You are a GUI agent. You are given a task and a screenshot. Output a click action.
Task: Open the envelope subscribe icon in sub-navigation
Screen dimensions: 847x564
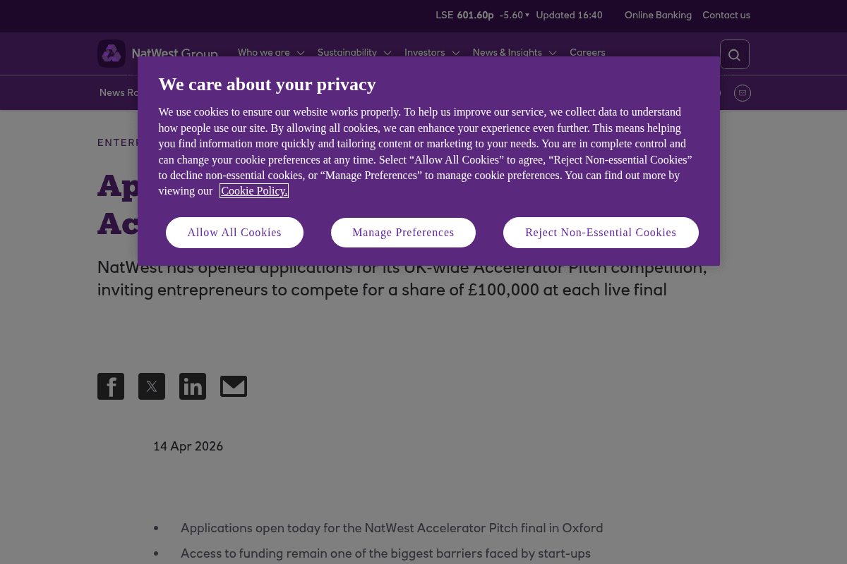pyautogui.click(x=743, y=92)
